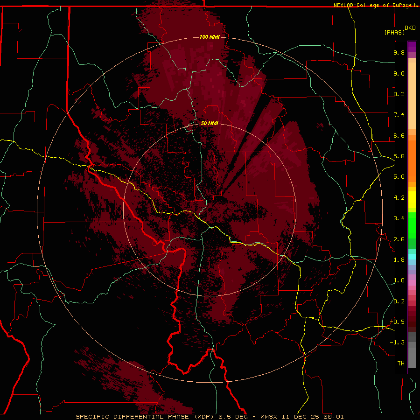Click the 5.8 value on the color scale
Screen dimensions: 420x420
(399, 156)
